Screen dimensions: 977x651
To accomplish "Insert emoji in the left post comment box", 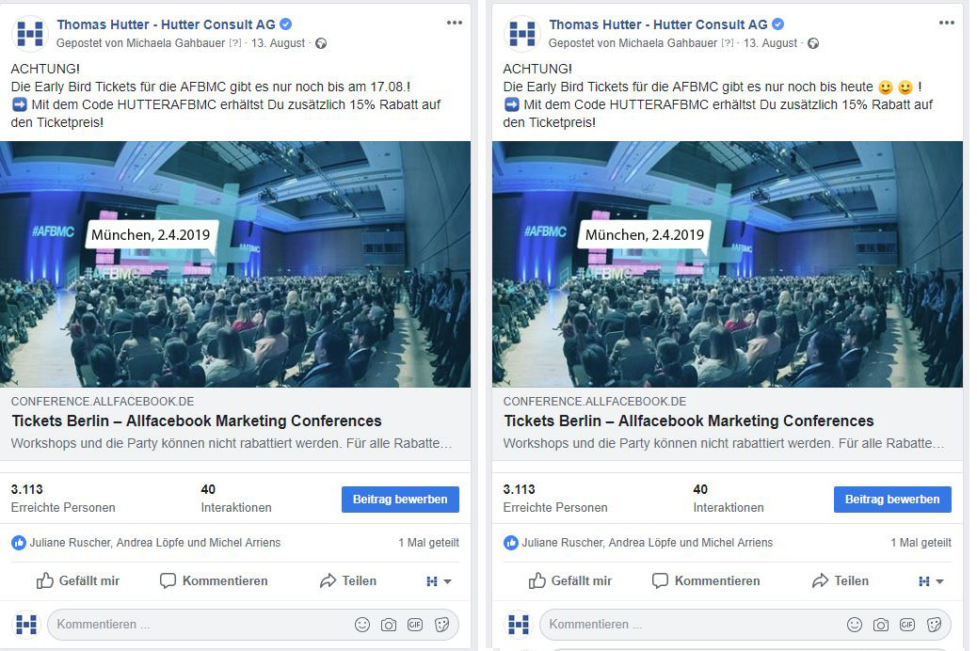I will pyautogui.click(x=362, y=625).
